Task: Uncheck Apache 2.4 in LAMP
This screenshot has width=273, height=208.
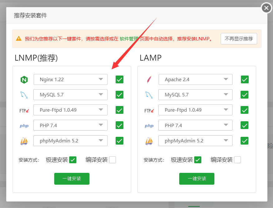Action: tap(245, 79)
